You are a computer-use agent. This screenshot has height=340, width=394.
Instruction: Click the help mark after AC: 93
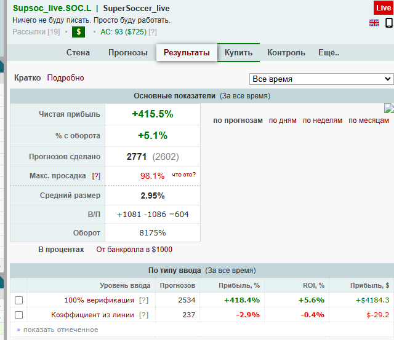152,31
